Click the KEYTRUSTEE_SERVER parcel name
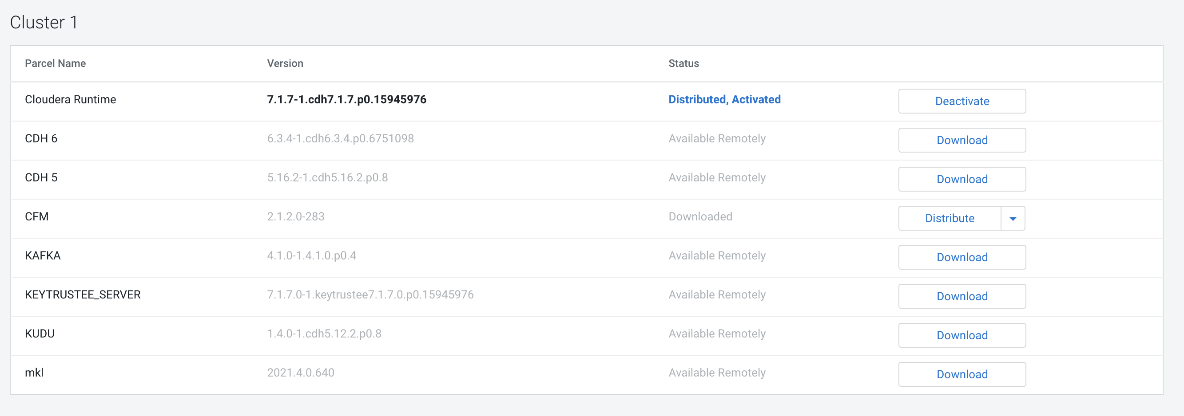This screenshot has height=416, width=1184. pyautogui.click(x=83, y=294)
